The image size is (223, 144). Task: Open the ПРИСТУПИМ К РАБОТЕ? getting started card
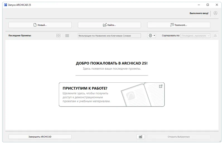[112, 94]
